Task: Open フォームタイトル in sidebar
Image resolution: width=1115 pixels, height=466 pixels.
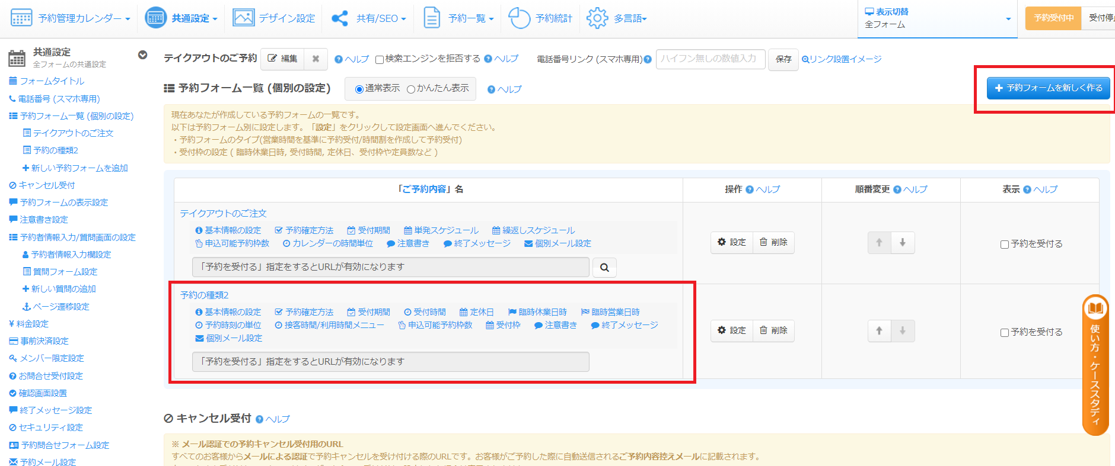Action: tap(46, 81)
